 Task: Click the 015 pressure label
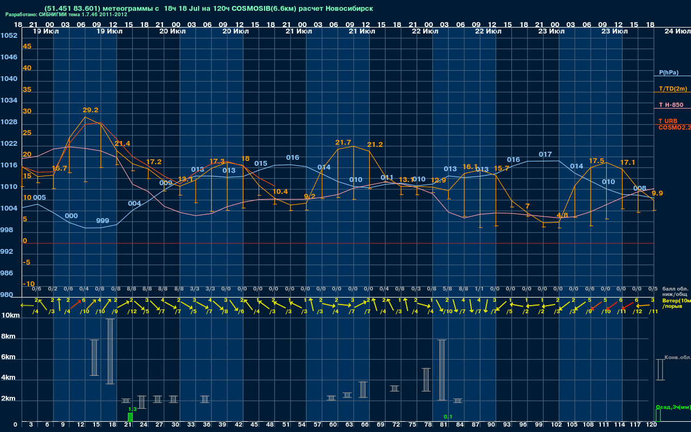coord(261,164)
